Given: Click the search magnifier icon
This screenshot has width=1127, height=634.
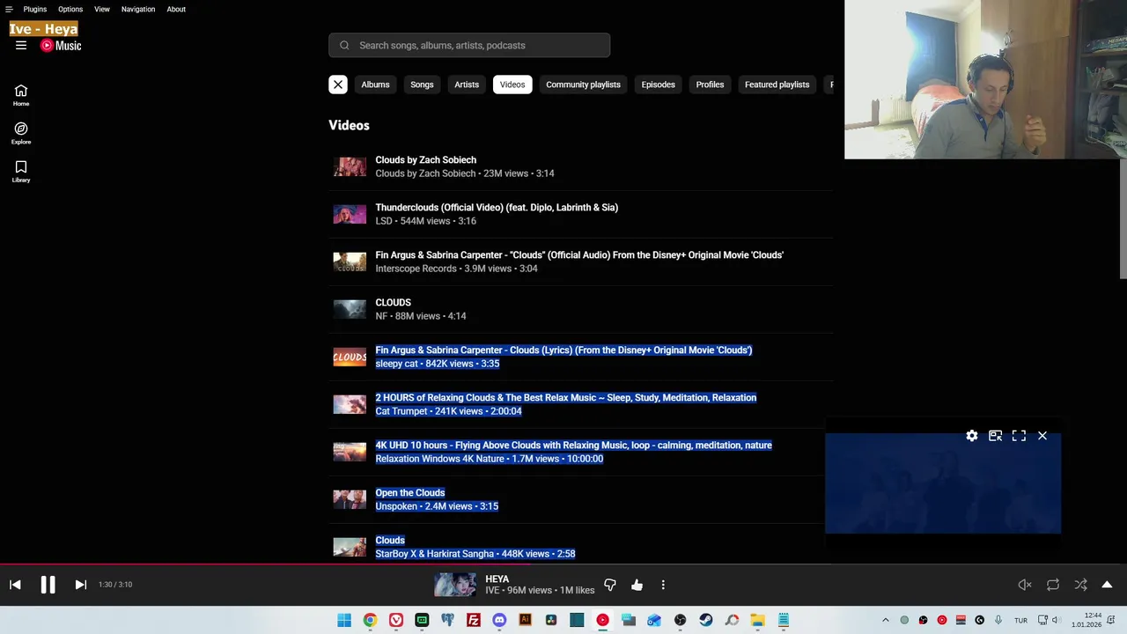Looking at the screenshot, I should point(344,46).
